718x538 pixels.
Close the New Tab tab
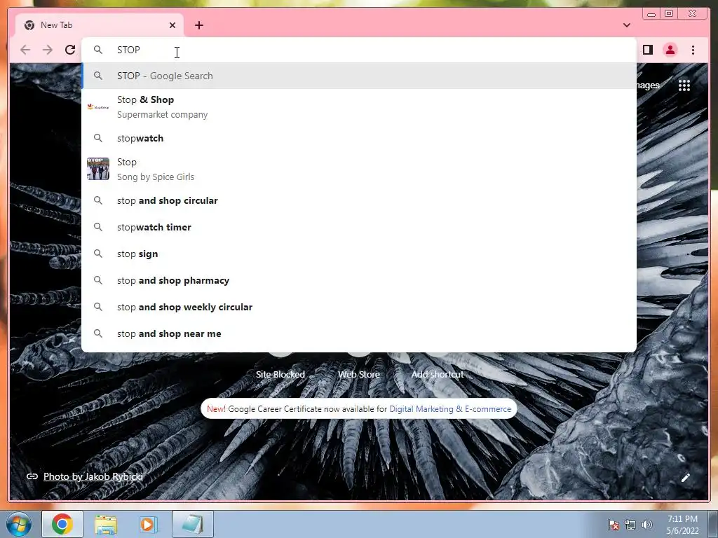172,25
